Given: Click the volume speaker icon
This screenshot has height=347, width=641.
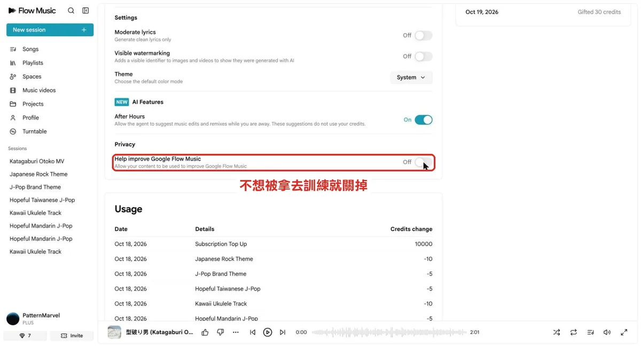Looking at the screenshot, I should point(607,332).
